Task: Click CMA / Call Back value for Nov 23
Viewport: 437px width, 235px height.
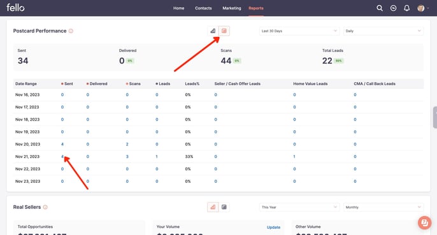Action: point(355,181)
